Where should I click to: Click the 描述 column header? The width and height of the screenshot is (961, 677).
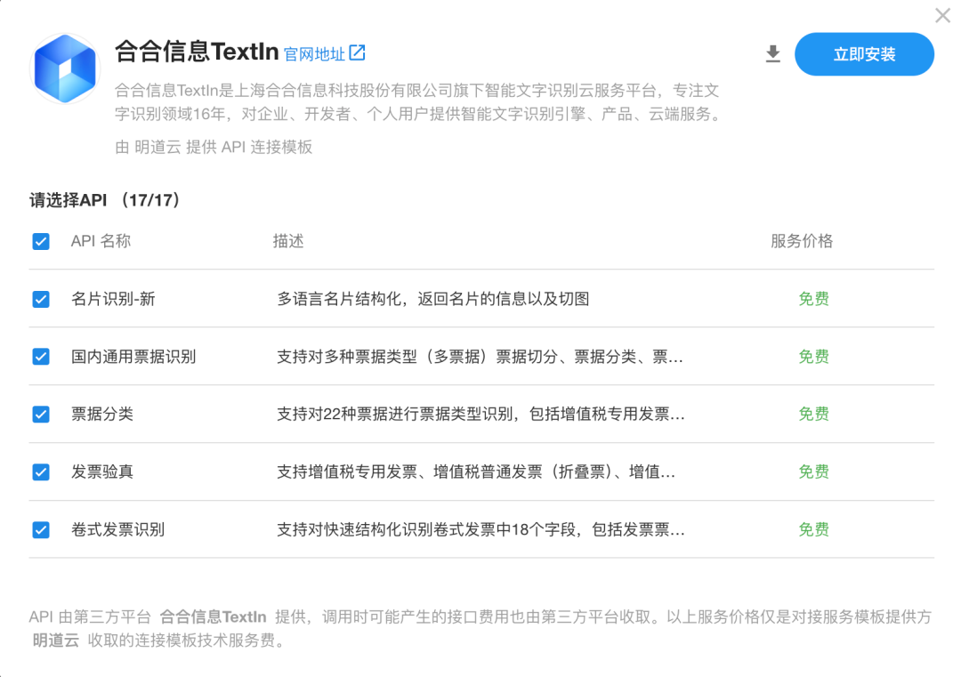[x=288, y=241]
